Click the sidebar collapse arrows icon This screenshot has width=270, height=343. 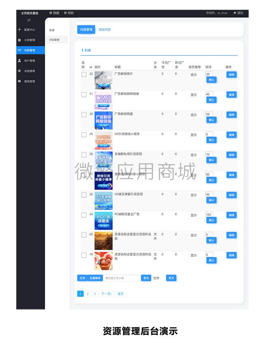[x=29, y=20]
